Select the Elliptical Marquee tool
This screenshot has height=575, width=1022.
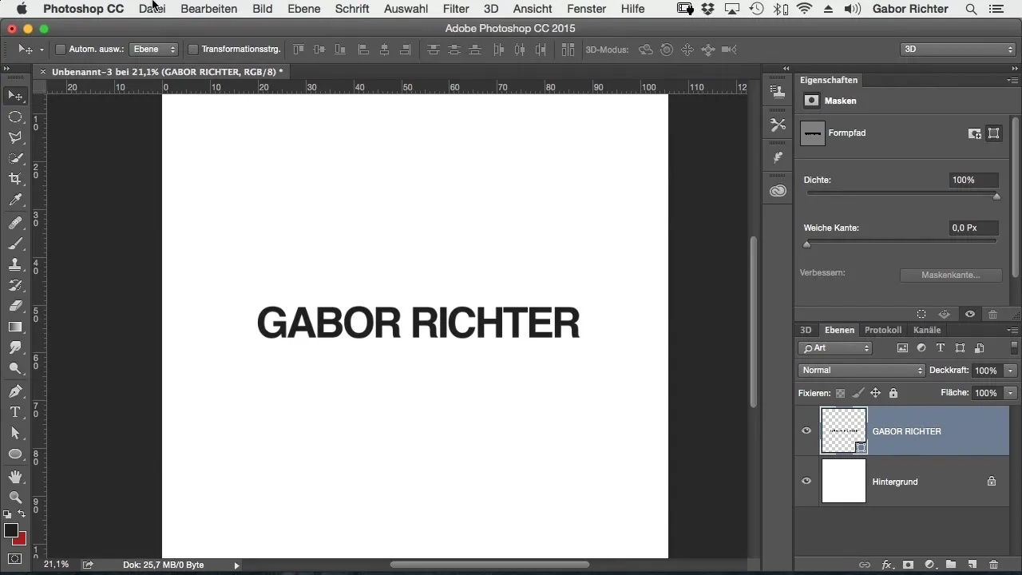(15, 117)
